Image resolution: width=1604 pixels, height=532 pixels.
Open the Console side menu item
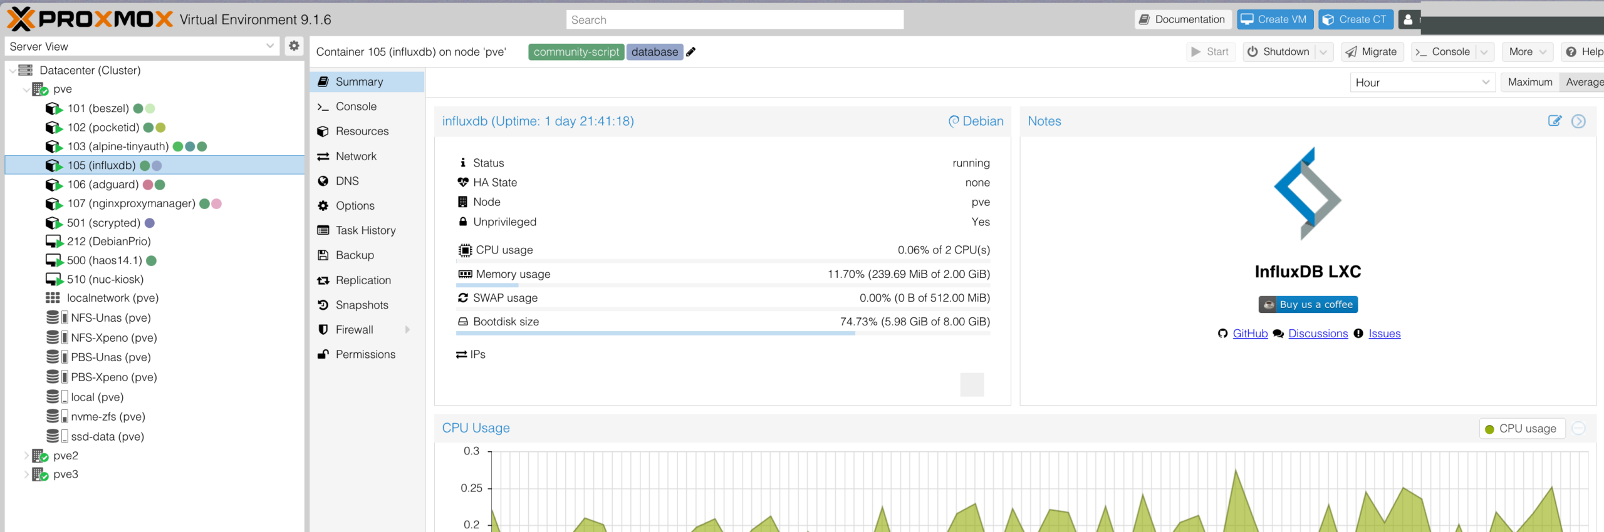coord(367,106)
